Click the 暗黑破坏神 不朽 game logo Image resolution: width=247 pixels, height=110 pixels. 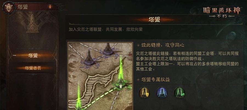pos(222,12)
